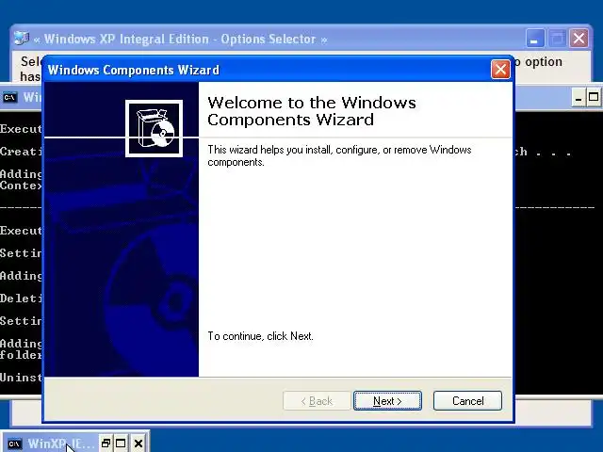The image size is (603, 452).
Task: Click the wizard description text about components
Action: pos(339,155)
